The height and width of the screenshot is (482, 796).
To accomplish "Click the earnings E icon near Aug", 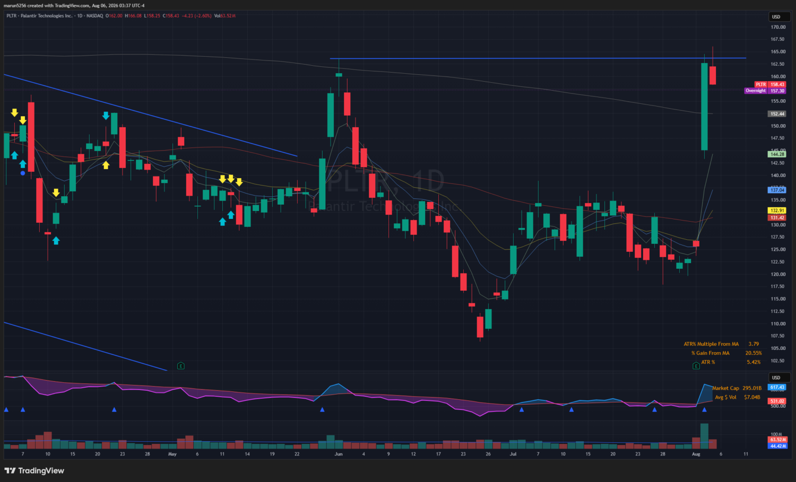I will pyautogui.click(x=696, y=366).
